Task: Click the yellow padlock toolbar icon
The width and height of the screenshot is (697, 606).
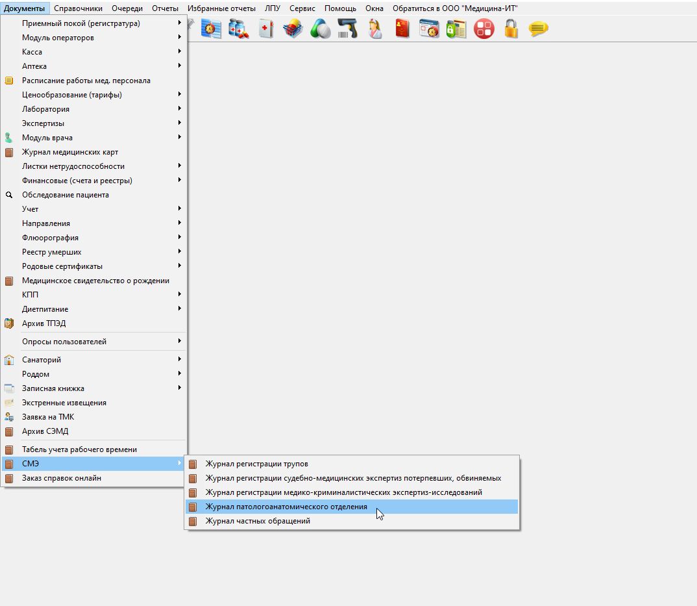Action: tap(511, 29)
